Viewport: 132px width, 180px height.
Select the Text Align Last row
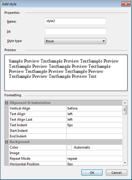point(66,119)
